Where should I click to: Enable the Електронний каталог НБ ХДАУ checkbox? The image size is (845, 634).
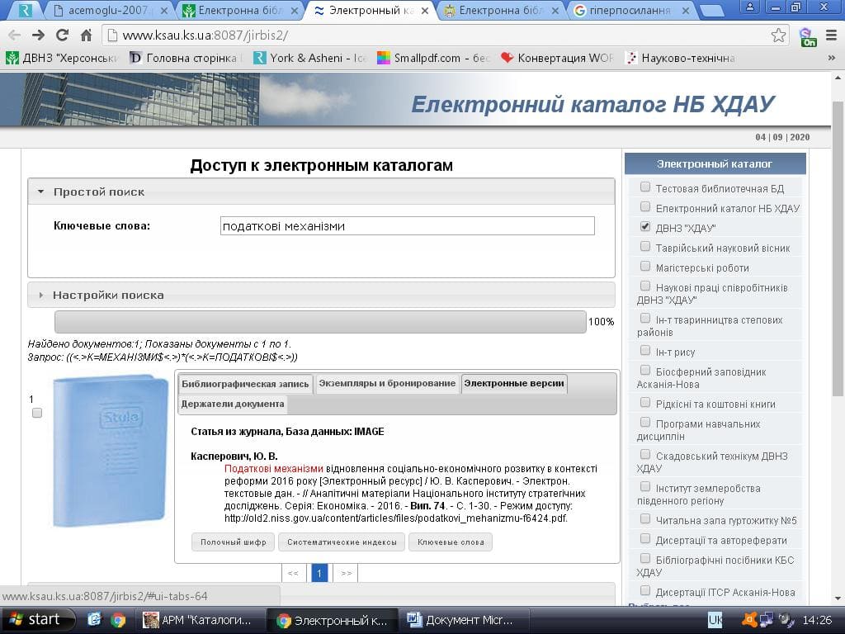[x=645, y=206]
